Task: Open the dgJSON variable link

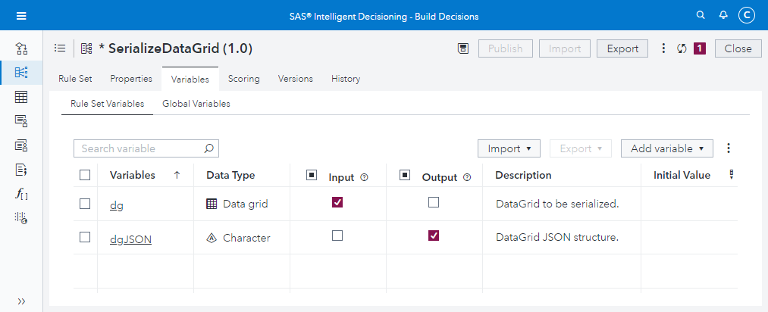Action: pos(130,239)
